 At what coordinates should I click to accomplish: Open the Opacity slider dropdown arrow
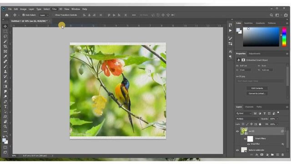coord(277,119)
